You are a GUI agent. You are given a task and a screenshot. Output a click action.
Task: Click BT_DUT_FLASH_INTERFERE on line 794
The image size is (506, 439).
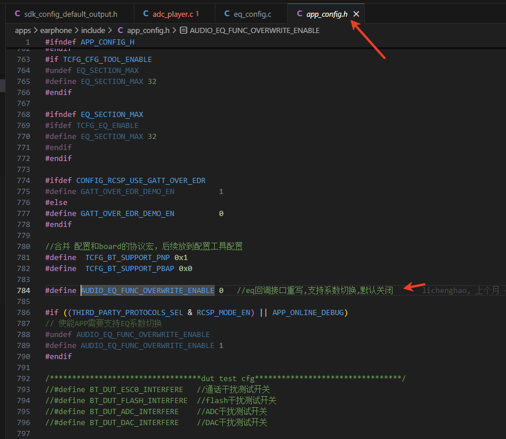[138, 401]
